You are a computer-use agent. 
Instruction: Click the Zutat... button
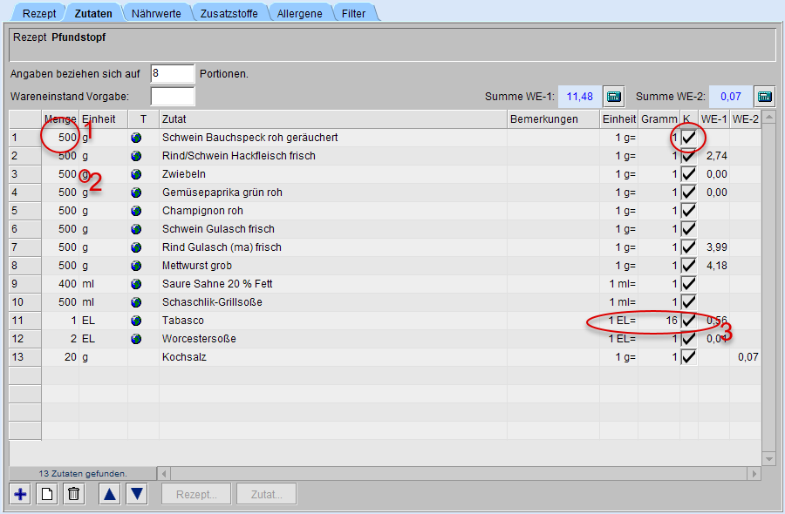266,495
